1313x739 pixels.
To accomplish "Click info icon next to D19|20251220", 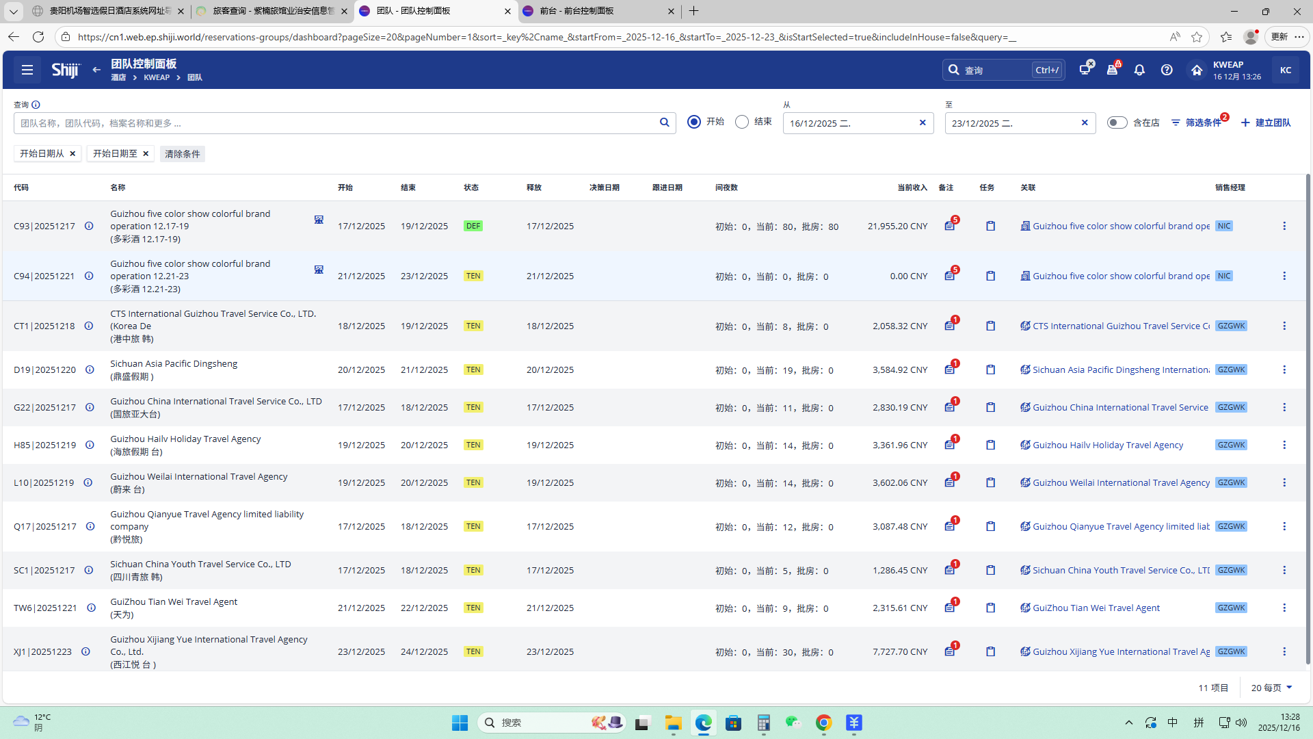I will coord(90,370).
